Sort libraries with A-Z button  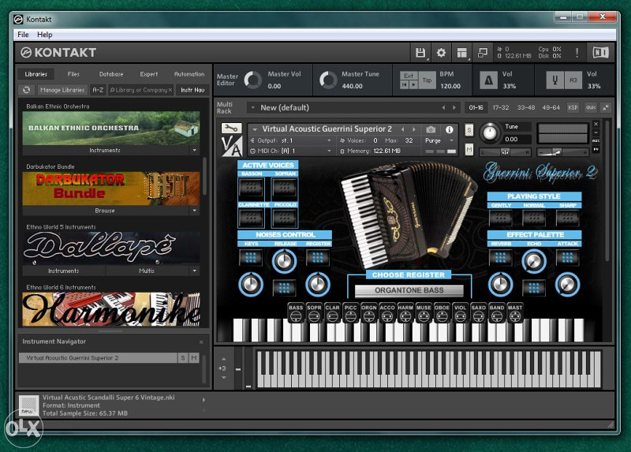coord(98,90)
